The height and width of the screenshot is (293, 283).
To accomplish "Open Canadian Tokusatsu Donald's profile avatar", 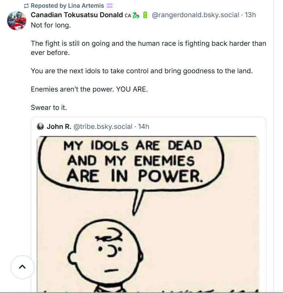I will tap(16, 21).
